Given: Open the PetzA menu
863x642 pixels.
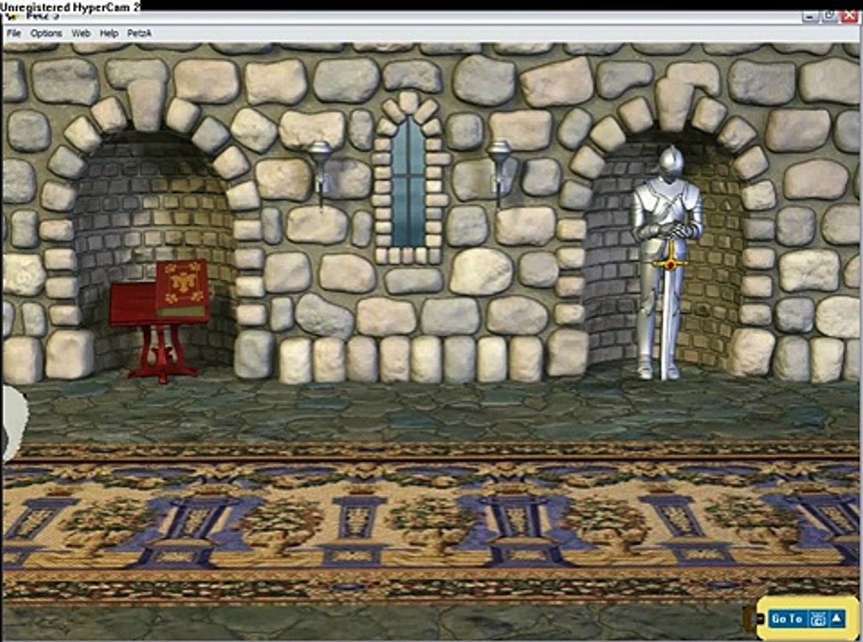Looking at the screenshot, I should point(139,33).
